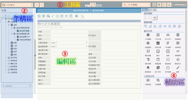Click the first icon in the upper editor toolbar
This screenshot has height=100, width=188.
click(x=39, y=16)
